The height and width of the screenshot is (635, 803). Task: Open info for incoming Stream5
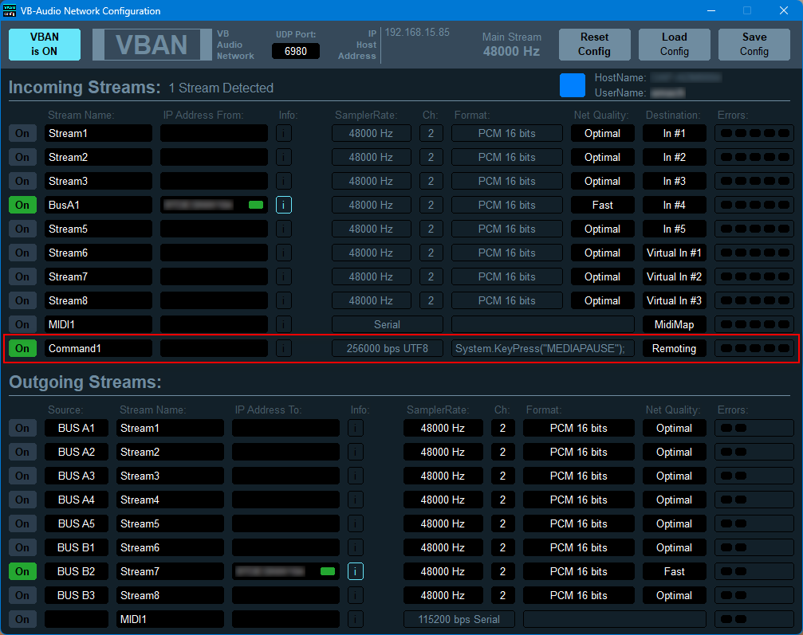[x=284, y=229]
